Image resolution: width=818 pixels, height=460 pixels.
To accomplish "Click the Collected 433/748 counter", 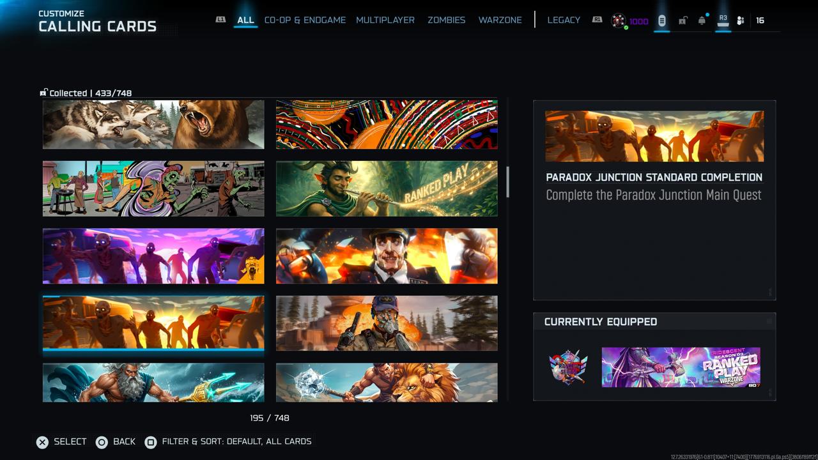I will (x=91, y=93).
